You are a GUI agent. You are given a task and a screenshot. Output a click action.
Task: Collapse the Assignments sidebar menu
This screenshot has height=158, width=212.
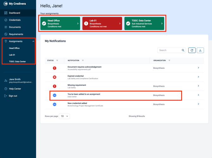[33, 41]
